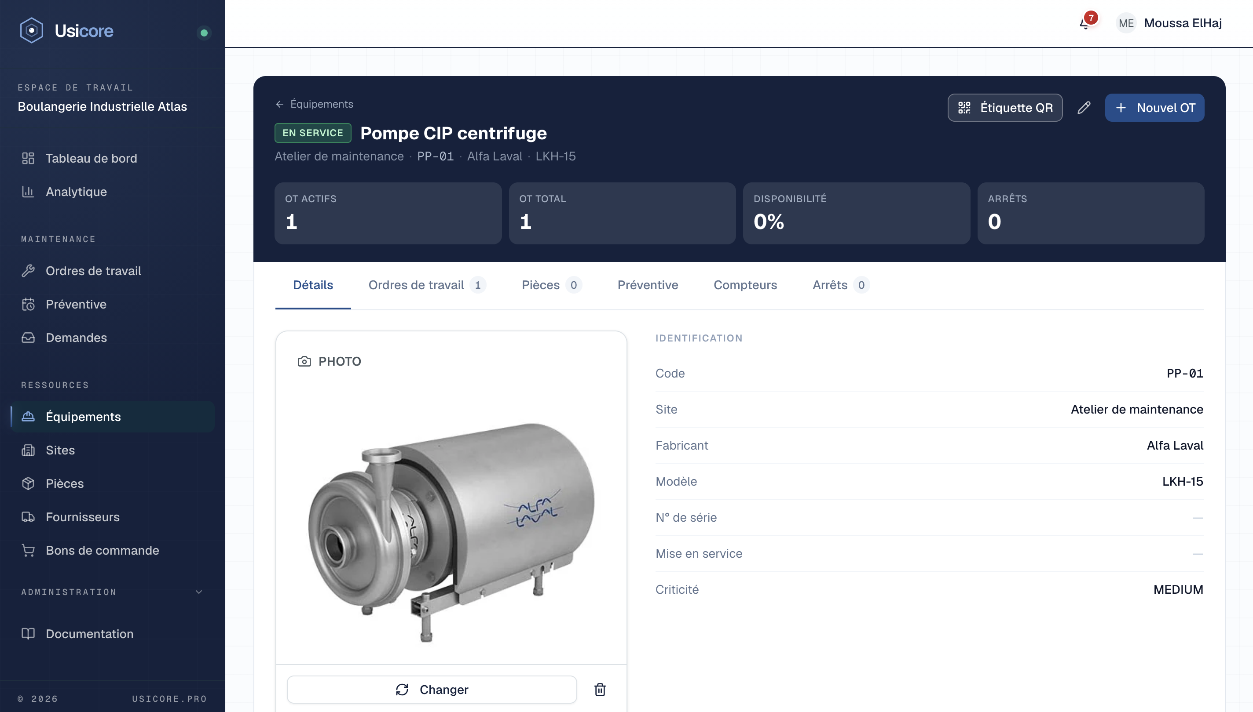This screenshot has height=712, width=1253.
Task: Expand the Administration section chevron
Action: coord(199,592)
